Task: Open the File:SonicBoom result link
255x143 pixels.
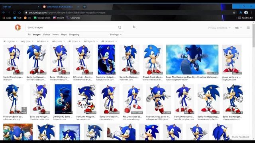Action: click(x=13, y=117)
